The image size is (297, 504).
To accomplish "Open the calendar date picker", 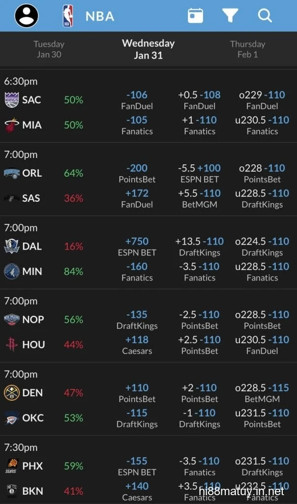I will (195, 16).
